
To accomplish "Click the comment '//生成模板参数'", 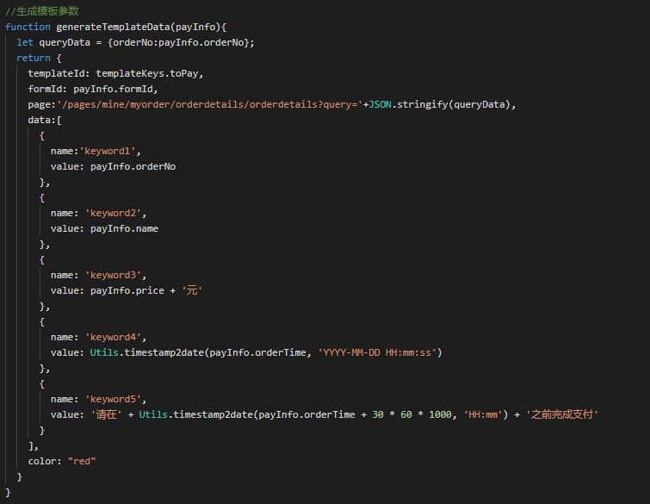I will coord(42,11).
